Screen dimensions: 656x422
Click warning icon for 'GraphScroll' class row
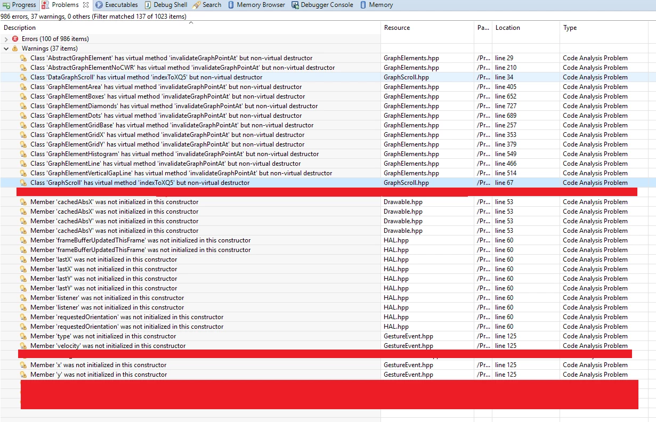[23, 183]
